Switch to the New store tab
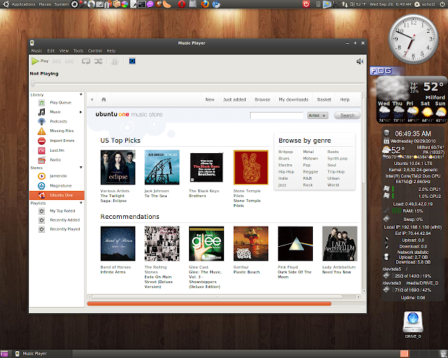This screenshot has height=358, width=448. click(x=210, y=99)
